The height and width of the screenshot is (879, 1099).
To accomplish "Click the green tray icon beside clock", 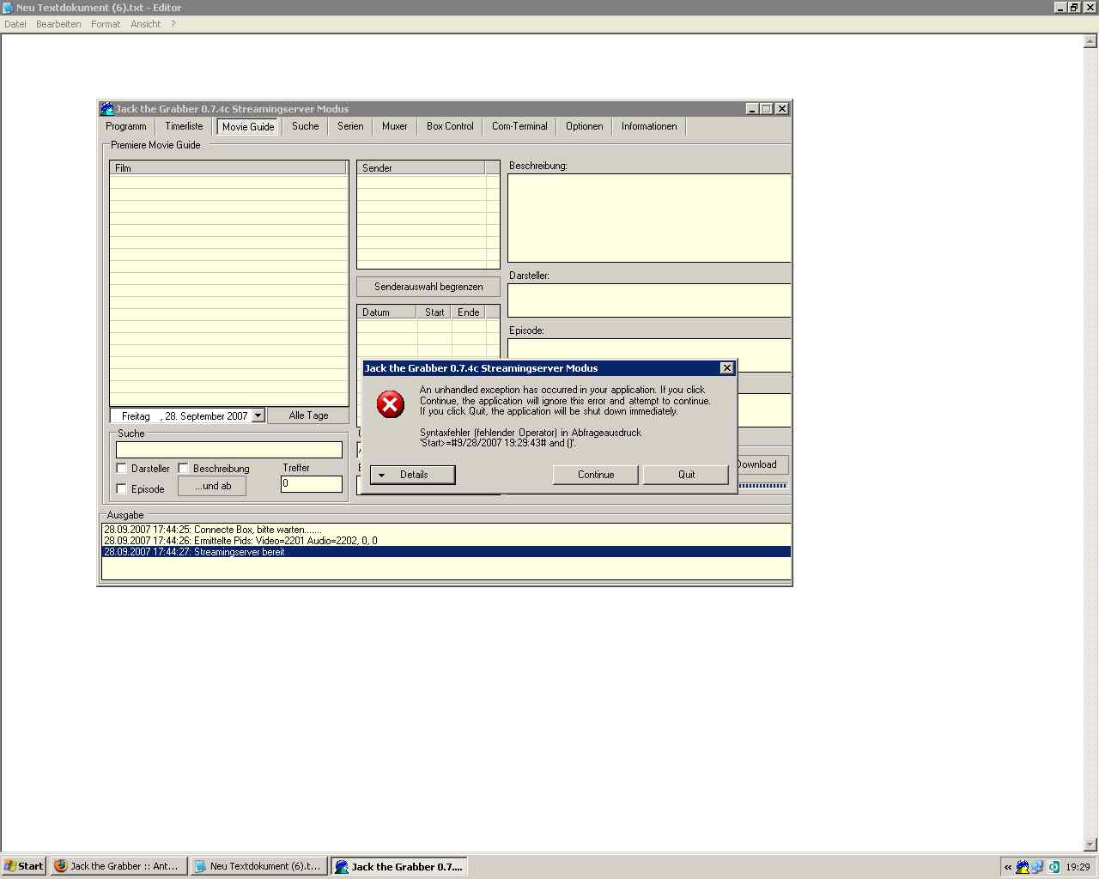I will coord(1053,867).
